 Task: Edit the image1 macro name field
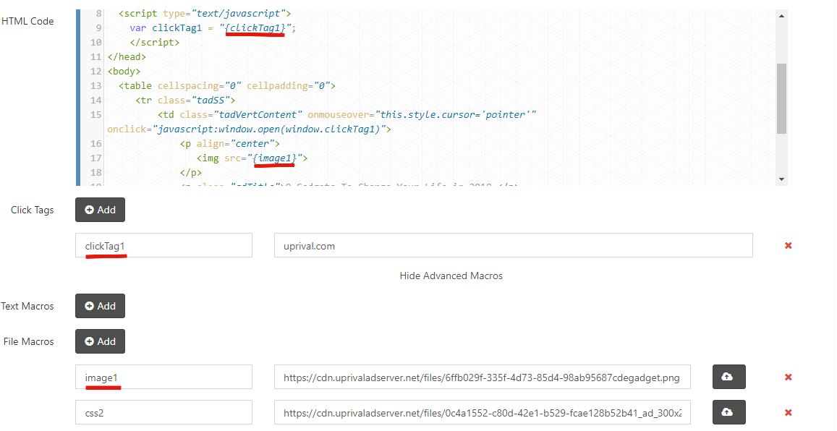point(164,377)
